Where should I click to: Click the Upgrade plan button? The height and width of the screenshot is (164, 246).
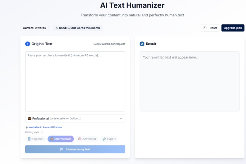coord(233,28)
